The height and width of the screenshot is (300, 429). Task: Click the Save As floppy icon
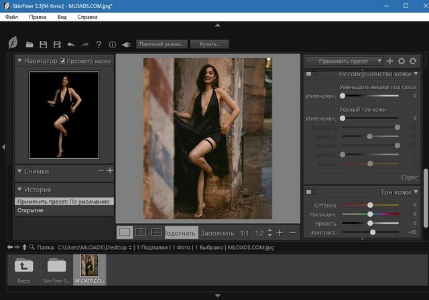[57, 45]
